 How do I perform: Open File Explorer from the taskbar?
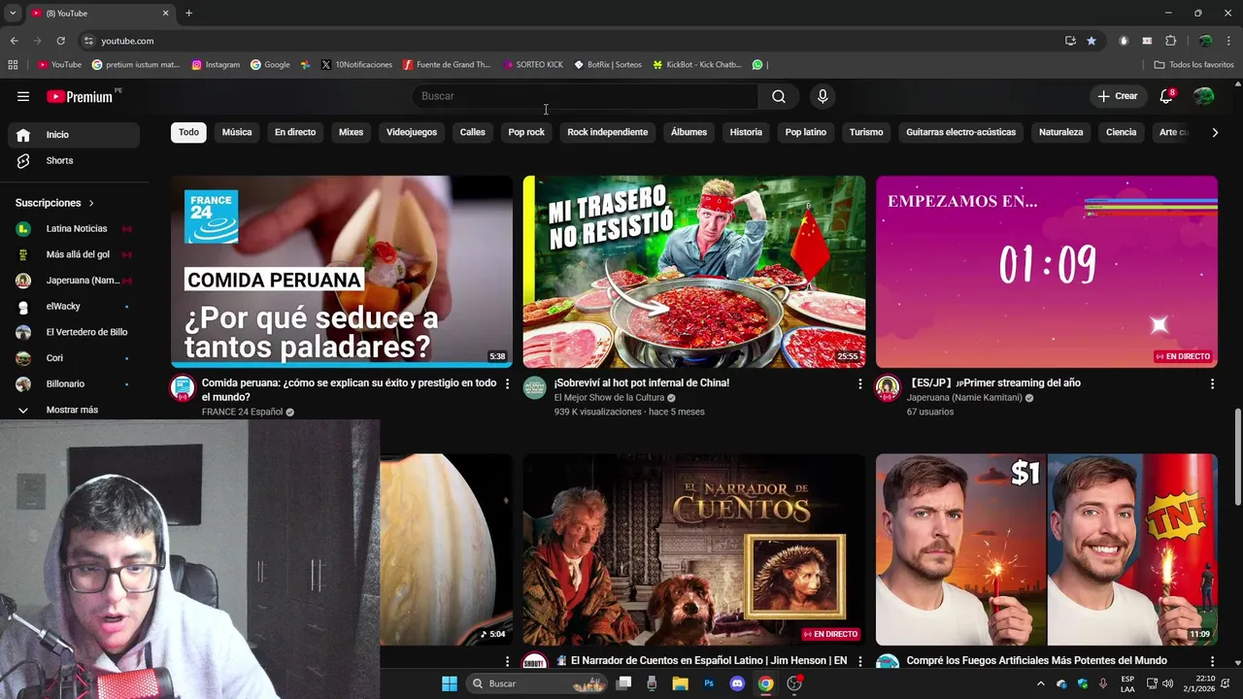tap(680, 683)
